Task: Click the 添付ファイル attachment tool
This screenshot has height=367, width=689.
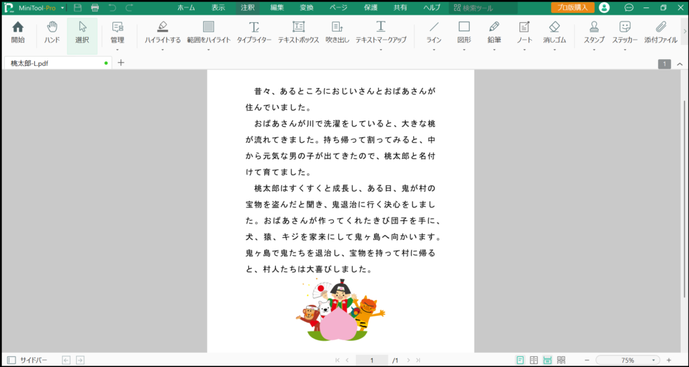Action: tap(661, 33)
